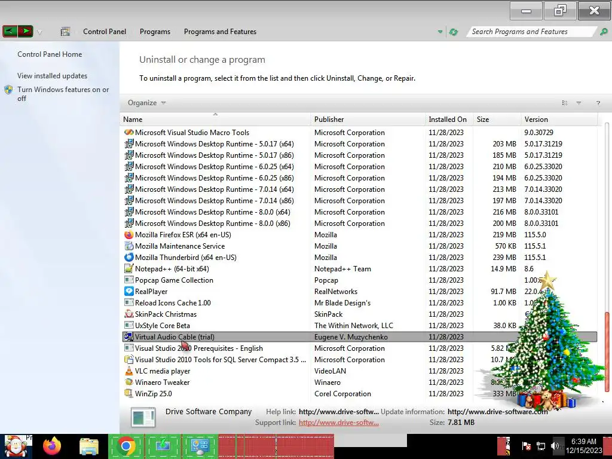Click the Mozilla Thunderbird icon

point(129,257)
